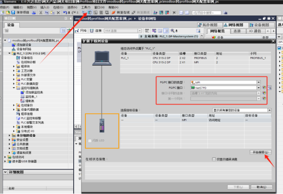
Task: Click the project search input field
Action: coord(206,13)
